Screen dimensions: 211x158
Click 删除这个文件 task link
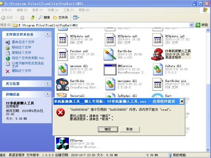click(21, 71)
